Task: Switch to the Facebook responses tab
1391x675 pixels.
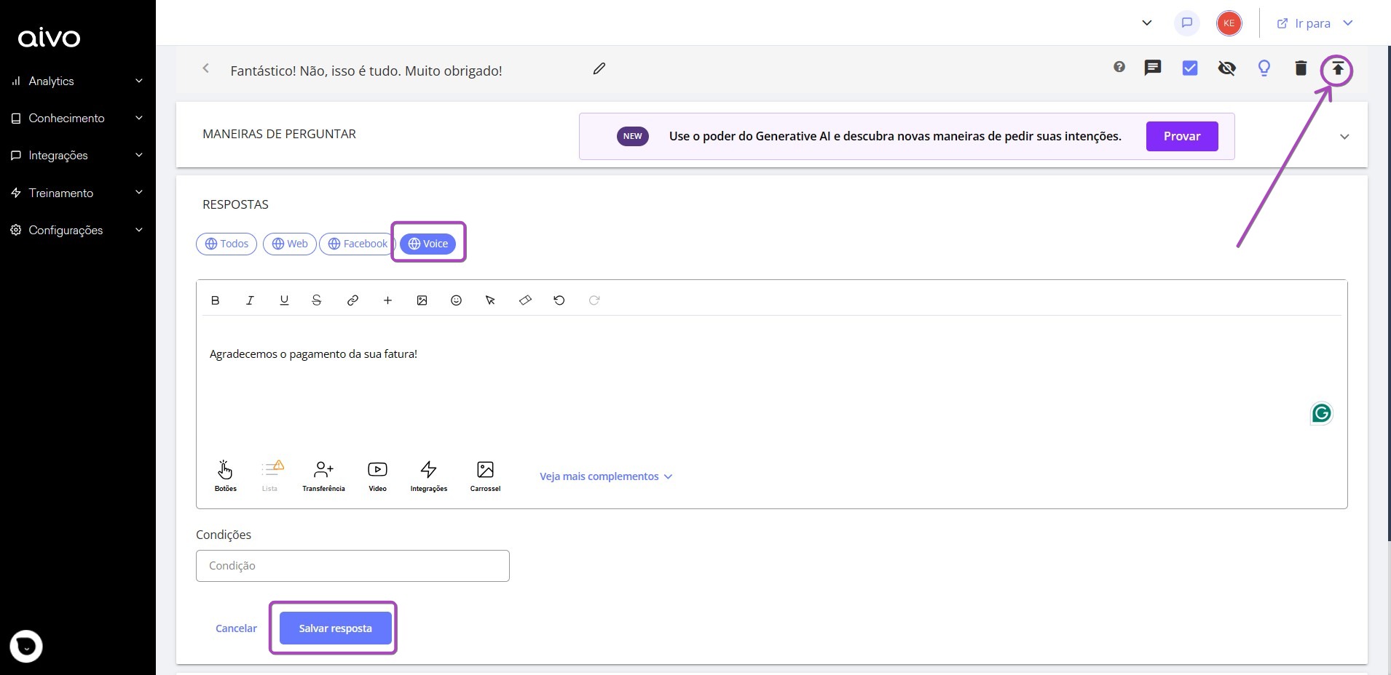Action: coord(356,244)
